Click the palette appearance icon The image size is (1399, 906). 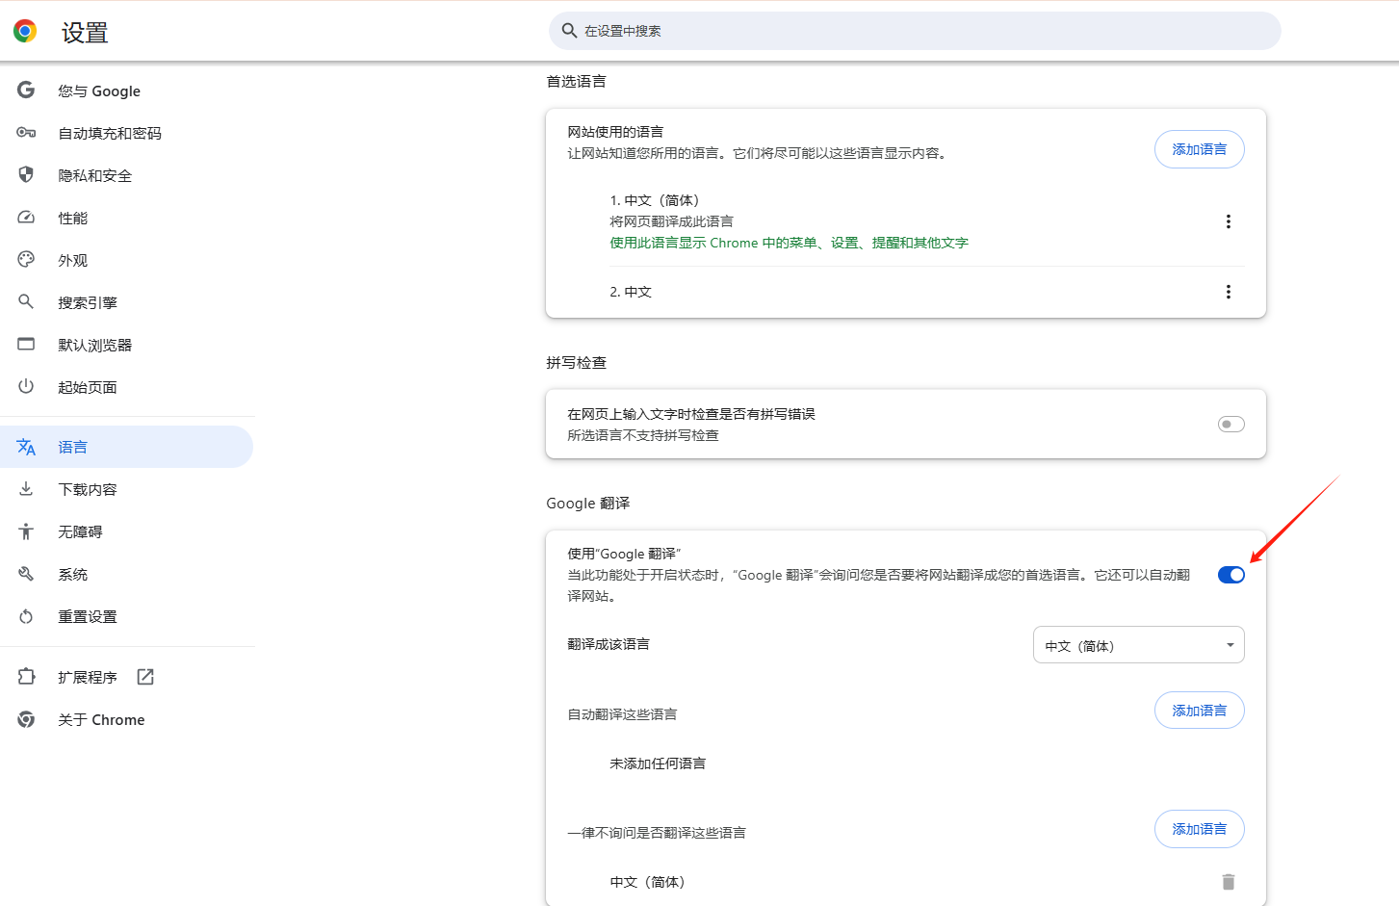pyautogui.click(x=26, y=259)
